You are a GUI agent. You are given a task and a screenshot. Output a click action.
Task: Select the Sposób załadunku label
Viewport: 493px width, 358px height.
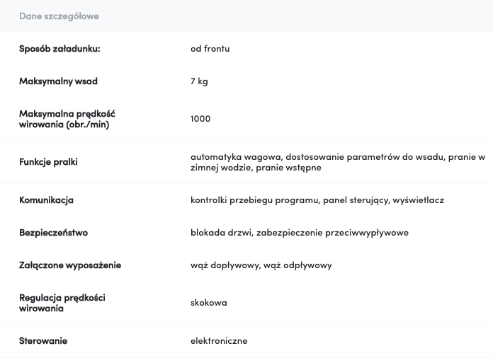(59, 49)
